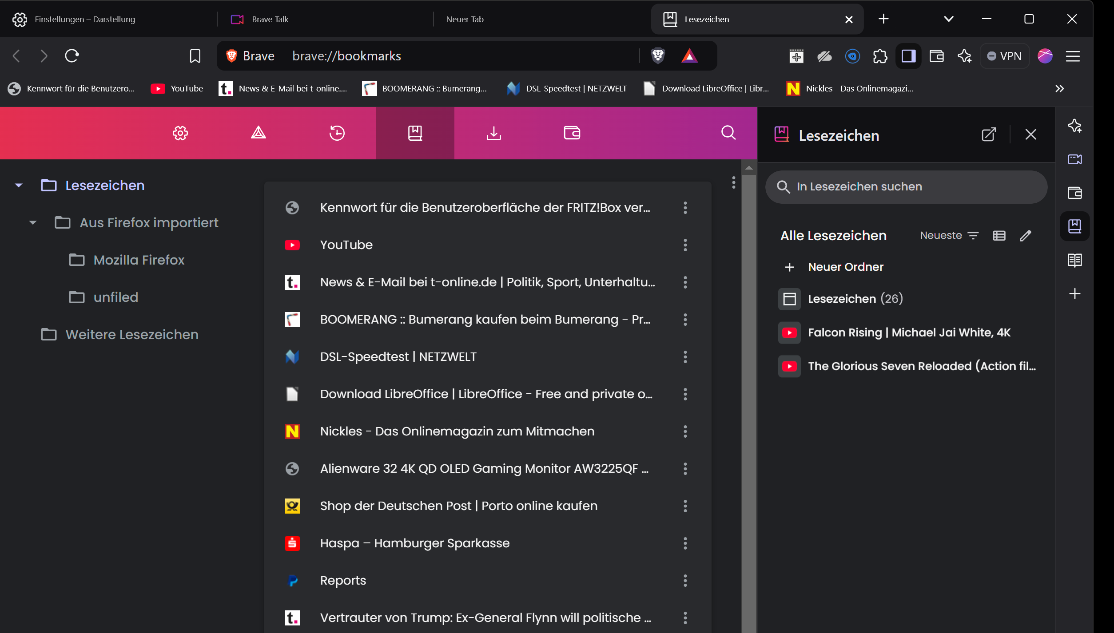The height and width of the screenshot is (633, 1114).
Task: Open Nickles bookmark from bookmarks bar
Action: 850,89
